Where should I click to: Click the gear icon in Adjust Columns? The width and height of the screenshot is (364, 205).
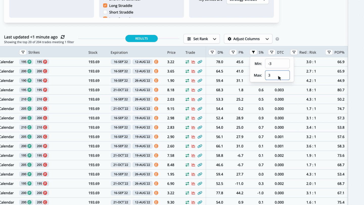pyautogui.click(x=230, y=39)
